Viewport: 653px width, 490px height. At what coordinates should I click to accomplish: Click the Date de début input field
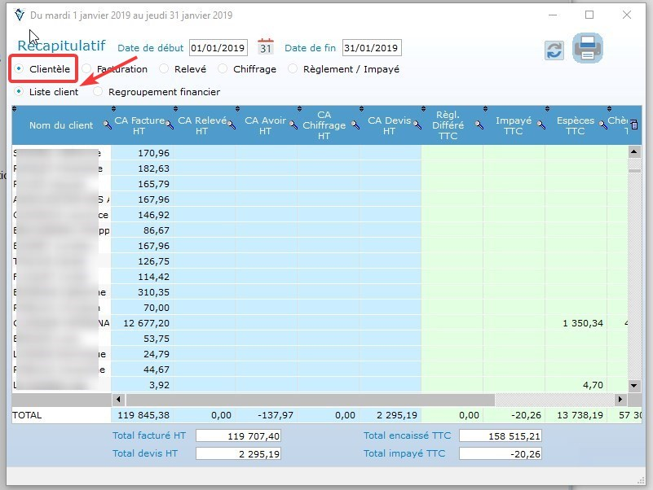click(218, 48)
